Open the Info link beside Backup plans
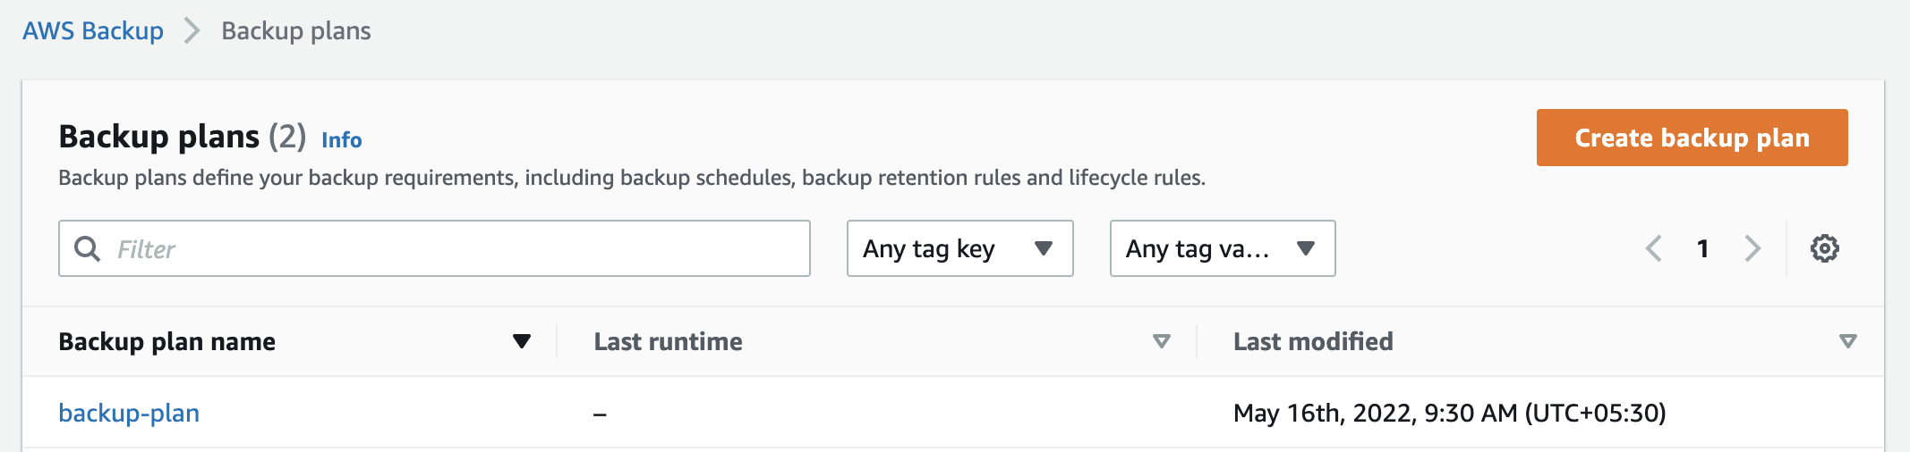 click(342, 140)
